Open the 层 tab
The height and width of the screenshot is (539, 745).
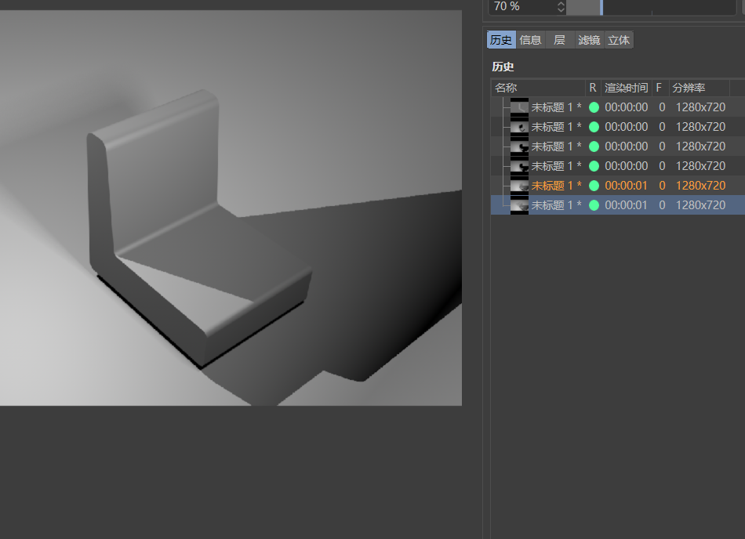pos(559,40)
